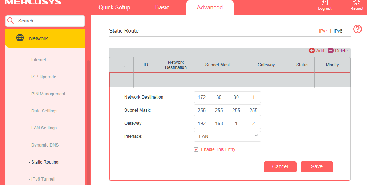Click the Gateway column header
This screenshot has height=185, width=367.
(266, 65)
